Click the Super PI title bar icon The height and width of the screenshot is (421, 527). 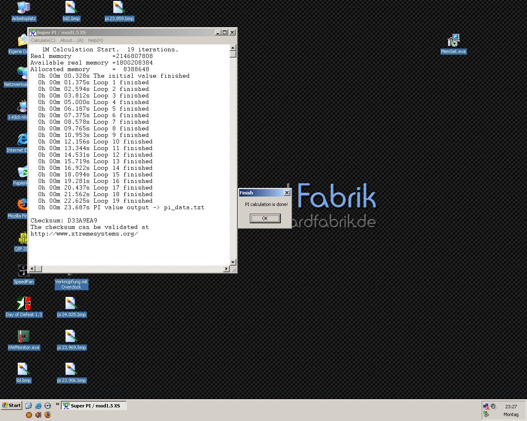coord(33,32)
